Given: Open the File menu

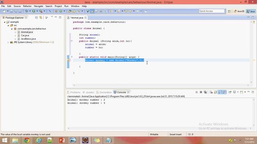Looking at the screenshot, I should [3, 6].
